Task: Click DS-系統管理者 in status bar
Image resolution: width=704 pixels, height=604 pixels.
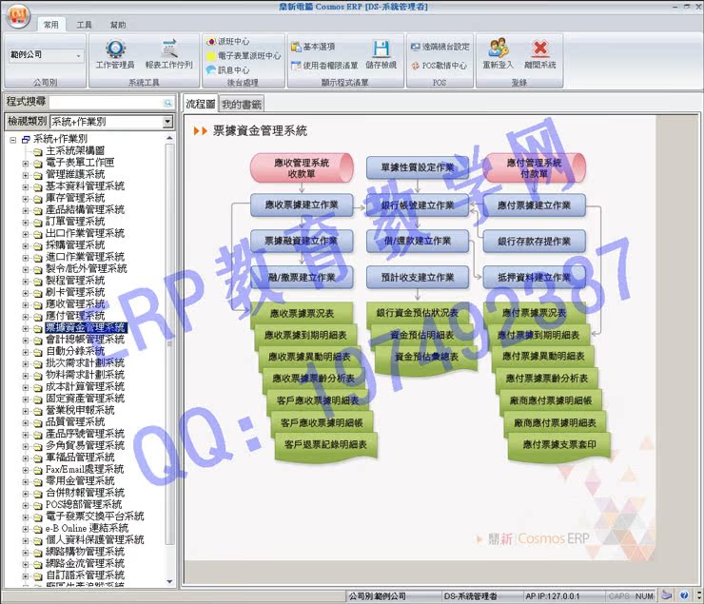Action: tap(470, 596)
